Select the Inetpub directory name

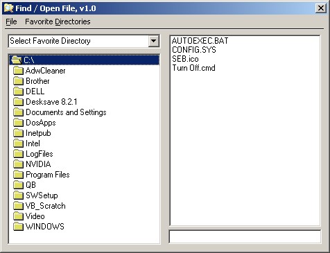(x=38, y=133)
